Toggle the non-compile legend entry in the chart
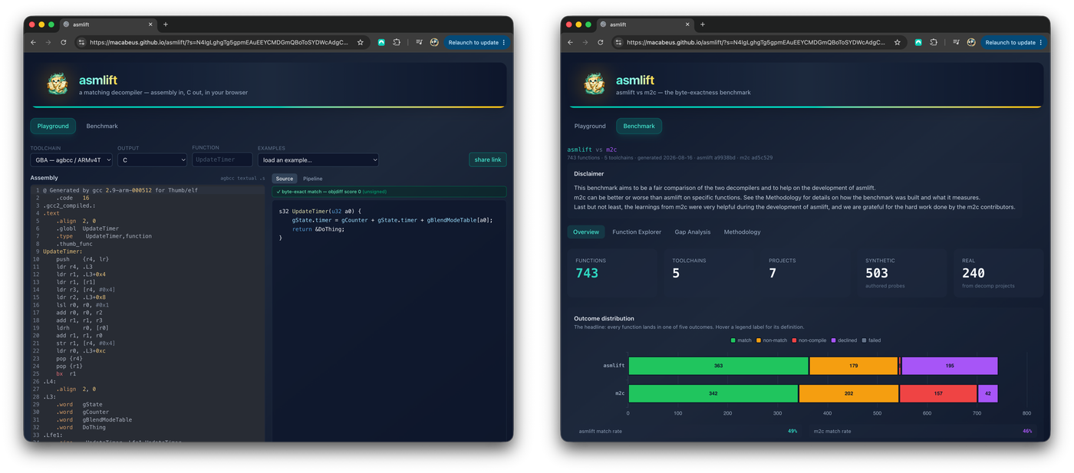Screen dimensions: 1074x473 [x=809, y=340]
